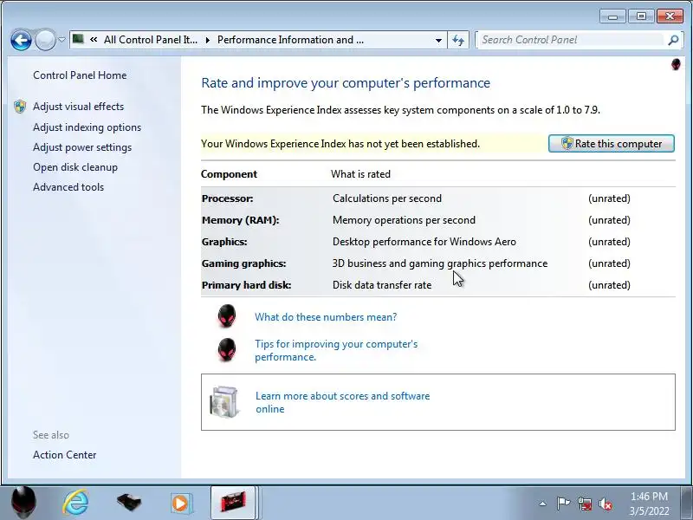The height and width of the screenshot is (520, 693).
Task: Click the Control Panel address bar icon
Action: click(78, 40)
